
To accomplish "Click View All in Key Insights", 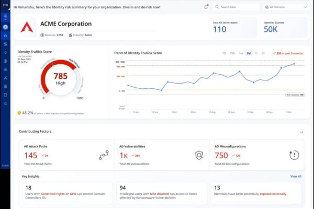I will [x=296, y=177].
